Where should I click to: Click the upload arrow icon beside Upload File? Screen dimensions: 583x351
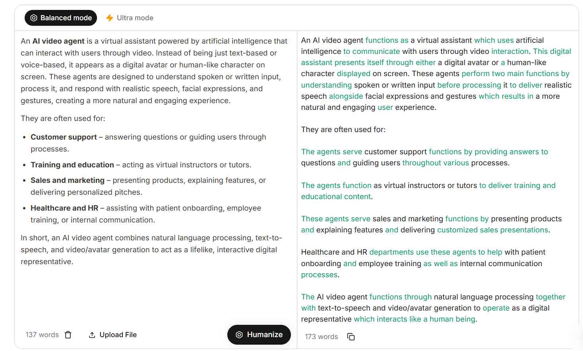pyautogui.click(x=92, y=334)
